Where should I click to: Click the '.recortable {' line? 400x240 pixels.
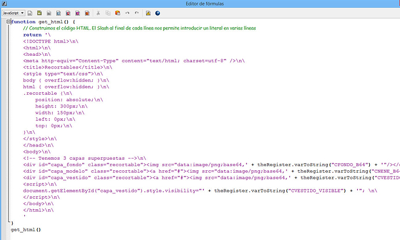coord(48,94)
